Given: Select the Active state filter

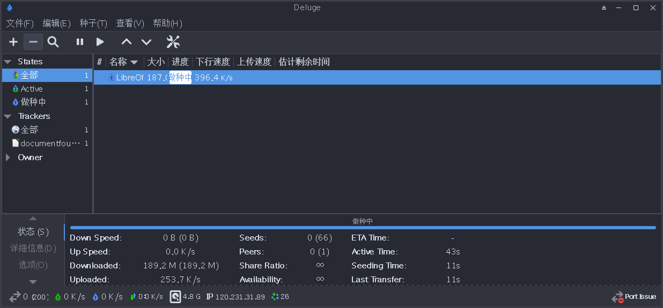Looking at the screenshot, I should (47, 89).
